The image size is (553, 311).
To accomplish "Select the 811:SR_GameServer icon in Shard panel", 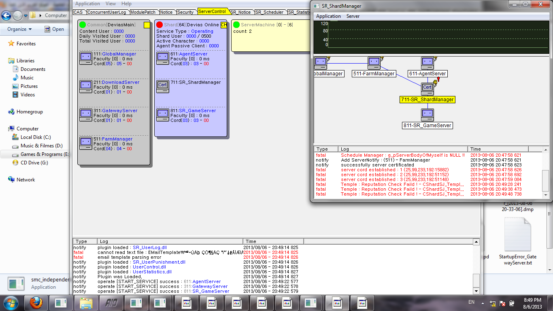I will 162,115.
